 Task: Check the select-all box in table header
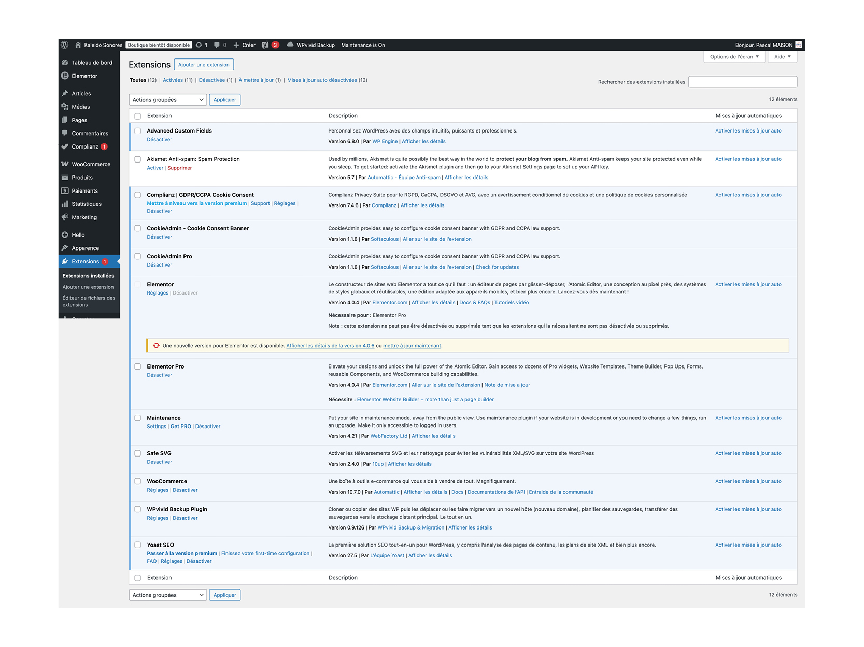pyautogui.click(x=137, y=116)
